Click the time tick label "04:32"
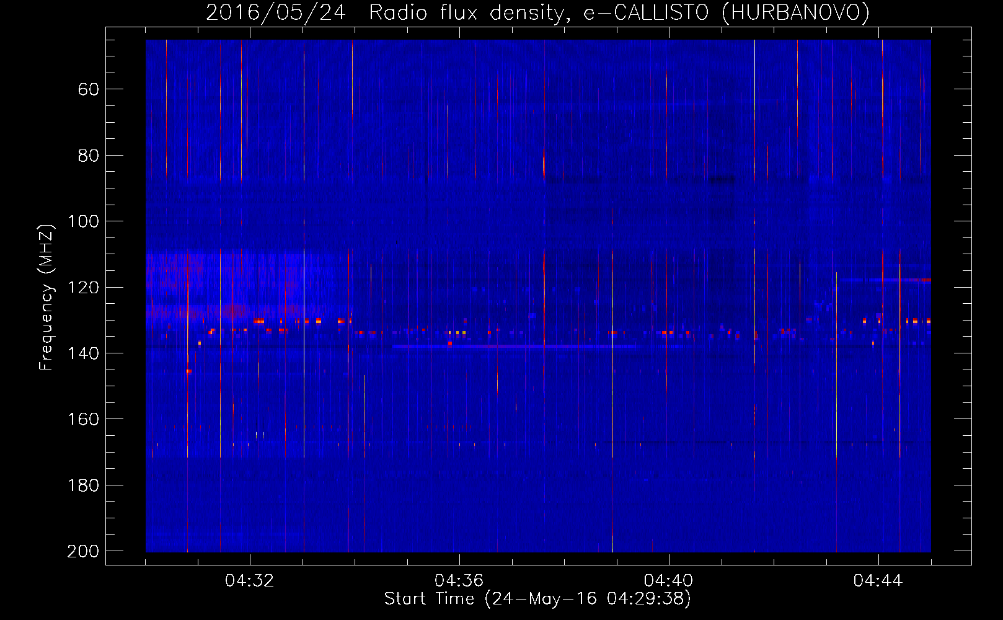Image resolution: width=1003 pixels, height=620 pixels. coord(250,581)
